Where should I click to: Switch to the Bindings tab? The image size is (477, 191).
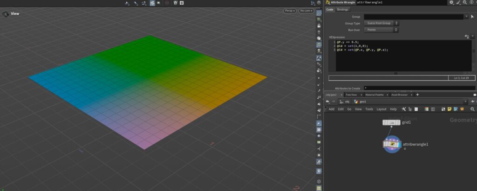tap(342, 9)
